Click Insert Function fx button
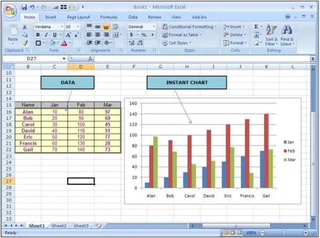 91,59
